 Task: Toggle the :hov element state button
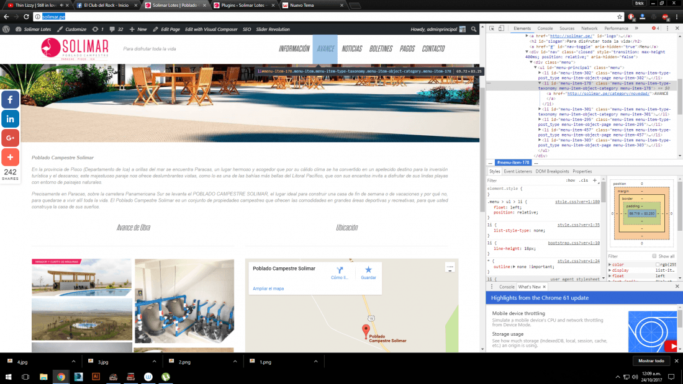coord(570,181)
